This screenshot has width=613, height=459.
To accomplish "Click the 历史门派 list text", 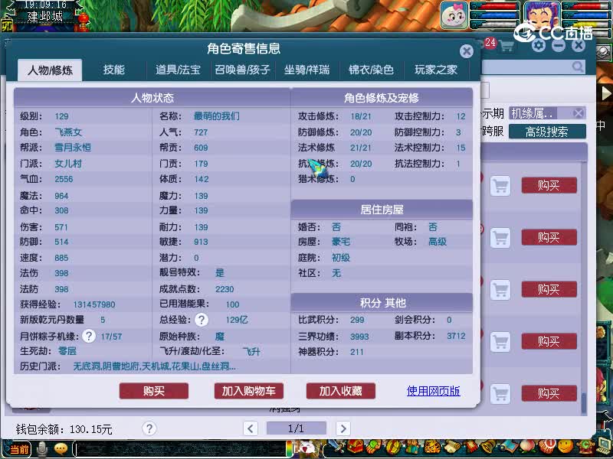I will pyautogui.click(x=155, y=366).
